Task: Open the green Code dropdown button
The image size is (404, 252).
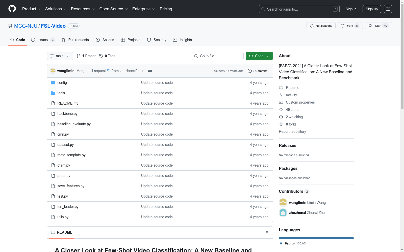Action: point(259,56)
